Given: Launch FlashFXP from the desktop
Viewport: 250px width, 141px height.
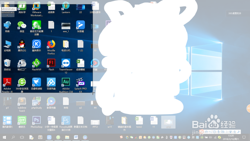Looking at the screenshot, I should pos(36,65).
